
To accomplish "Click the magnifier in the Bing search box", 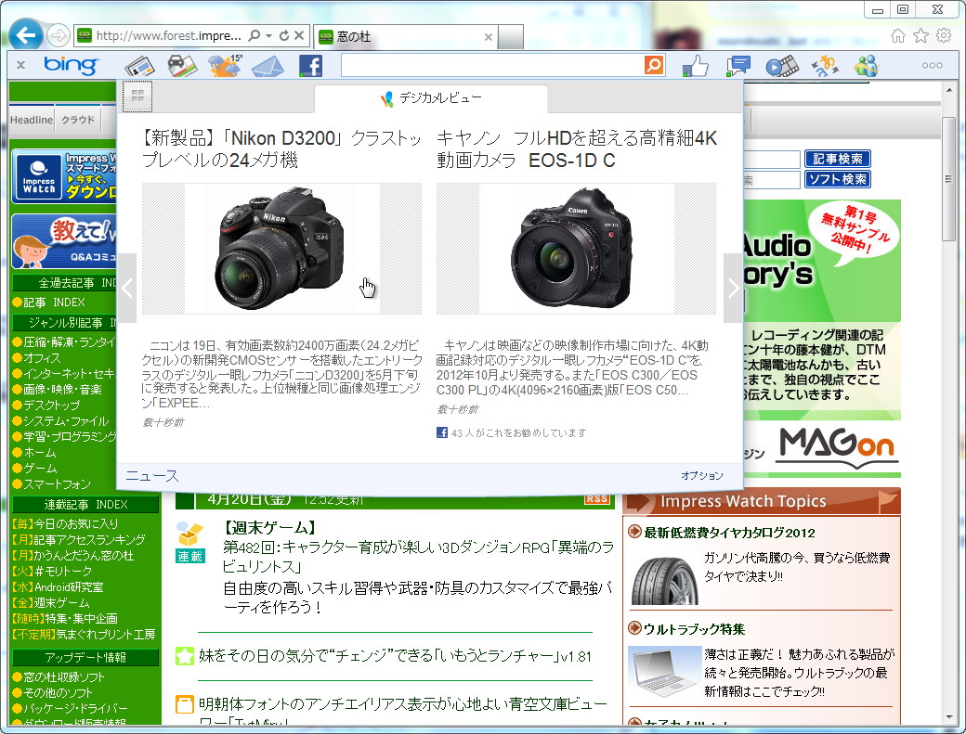I will (x=653, y=66).
